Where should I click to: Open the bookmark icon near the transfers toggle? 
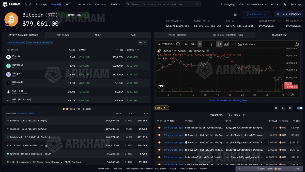pyautogui.click(x=283, y=108)
